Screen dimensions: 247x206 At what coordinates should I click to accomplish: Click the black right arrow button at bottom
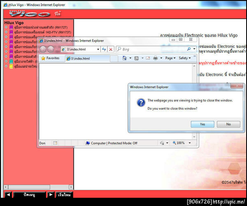(x=51, y=194)
